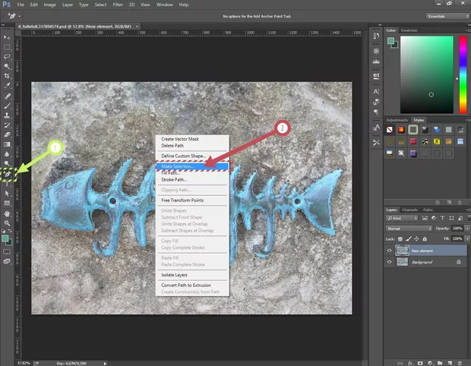Choose Make Selection from the context menu
Image resolution: width=471 pixels, height=366 pixels.
(178, 166)
